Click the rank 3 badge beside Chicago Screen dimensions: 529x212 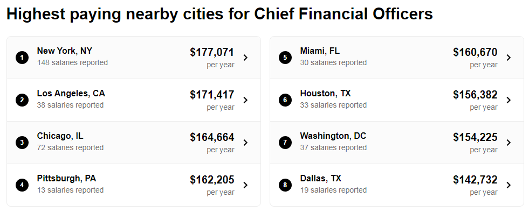point(22,143)
